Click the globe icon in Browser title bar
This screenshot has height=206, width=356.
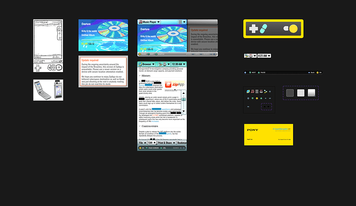pos(140,64)
